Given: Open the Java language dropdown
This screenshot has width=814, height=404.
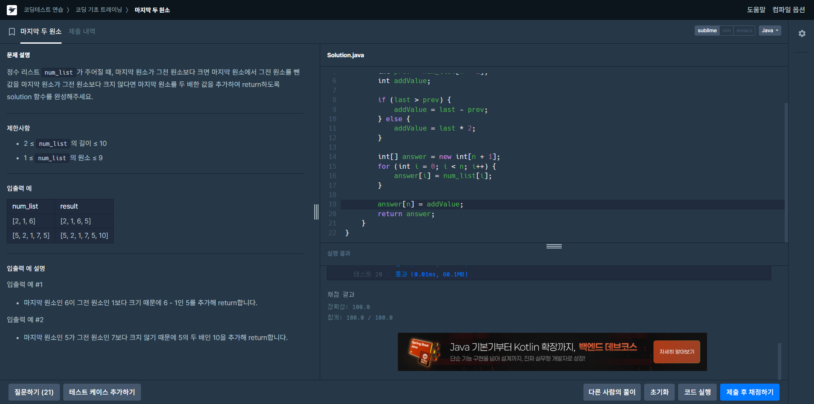Looking at the screenshot, I should [769, 31].
